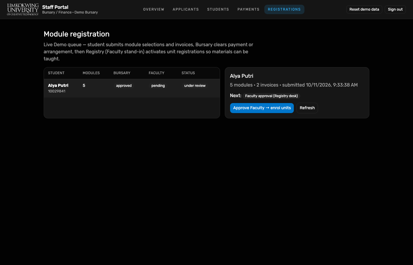Click the Status column header
413x265 pixels.
188,73
